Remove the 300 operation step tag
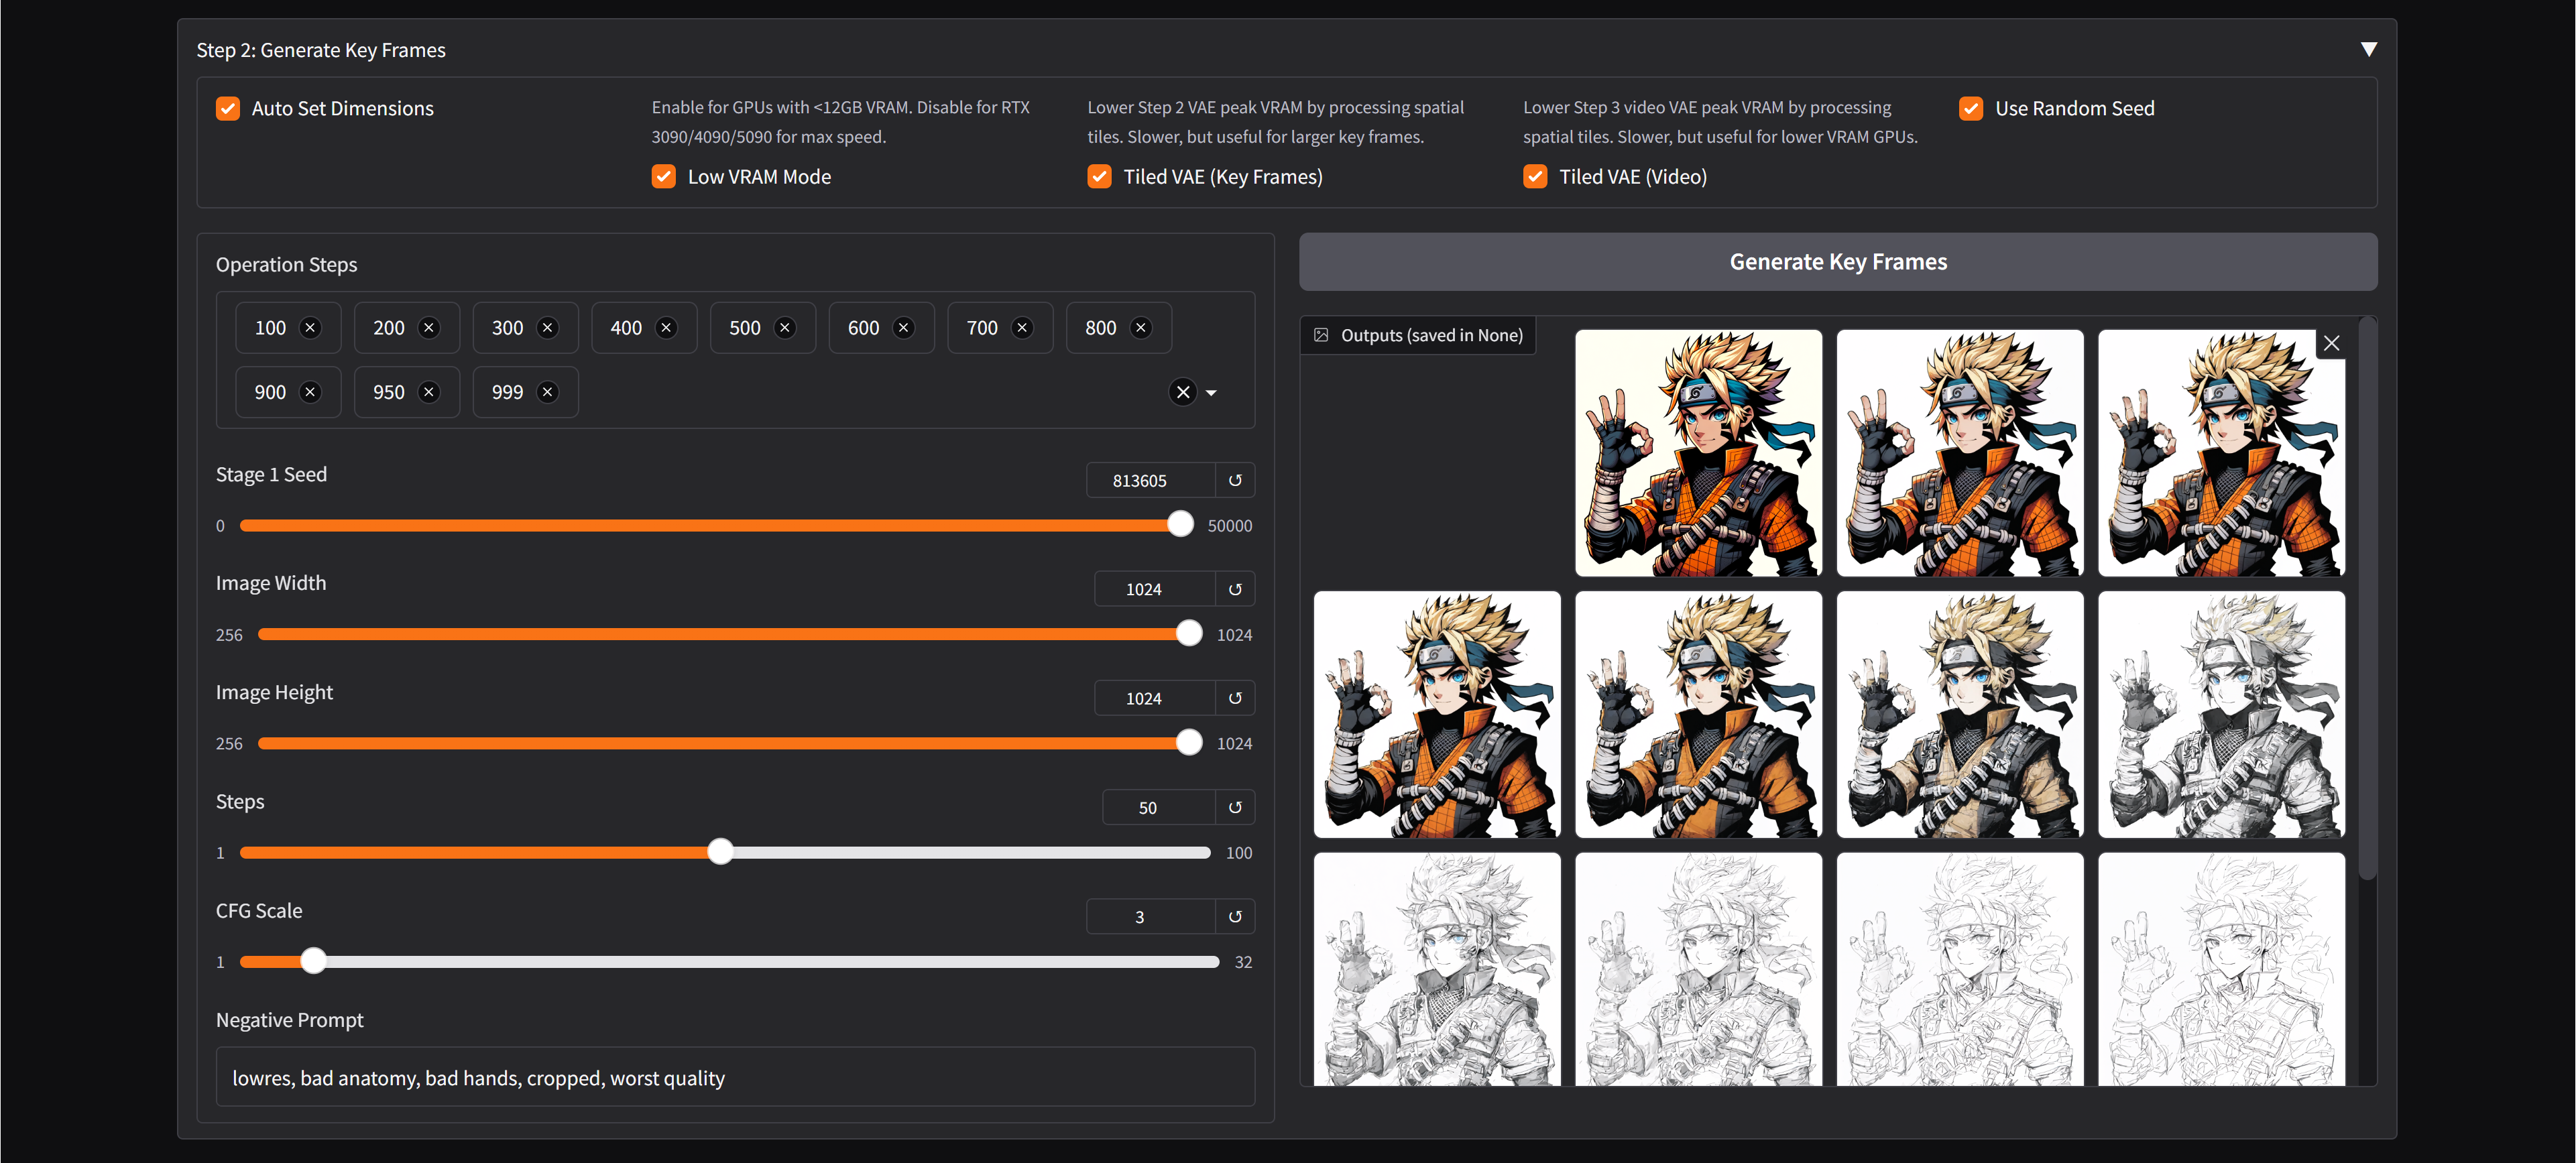The height and width of the screenshot is (1163, 2576). pyautogui.click(x=547, y=328)
